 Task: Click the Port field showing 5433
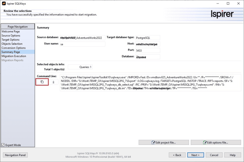pyautogui.click(x=148, y=51)
